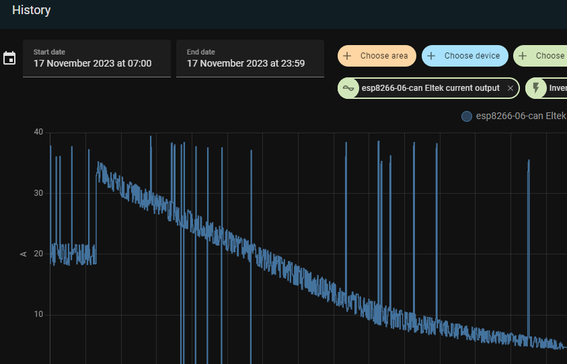Select the Inverter entity chip
The height and width of the screenshot is (364, 567).
click(x=557, y=88)
